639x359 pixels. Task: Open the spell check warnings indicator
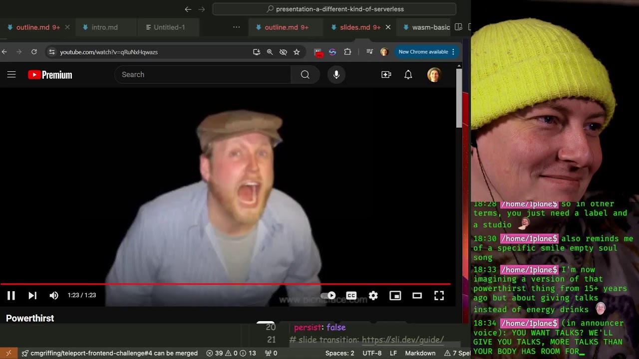click(457, 353)
